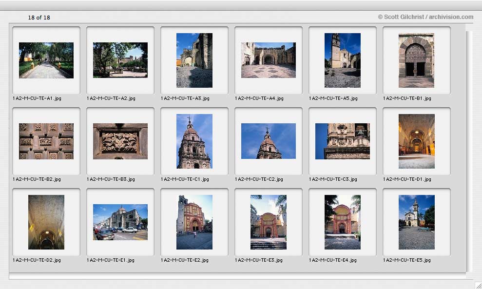Select the 1A2-M-CU-TE-A3.jpg thumbnail

(194, 60)
